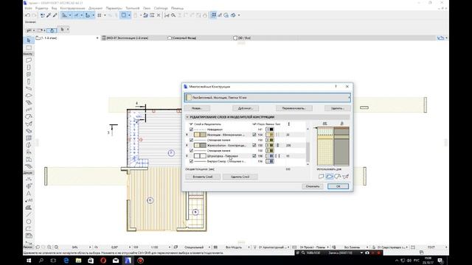Open the View menu
The width and height of the screenshot is (472, 265).
[x=54, y=8]
